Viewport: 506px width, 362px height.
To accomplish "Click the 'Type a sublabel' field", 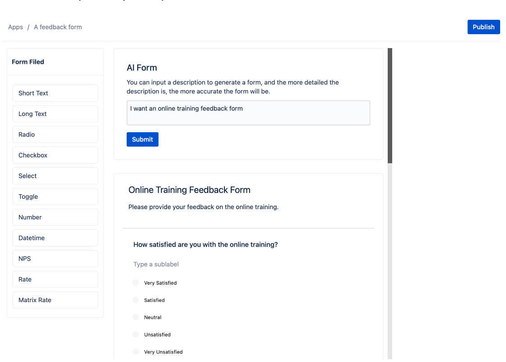I will click(156, 264).
